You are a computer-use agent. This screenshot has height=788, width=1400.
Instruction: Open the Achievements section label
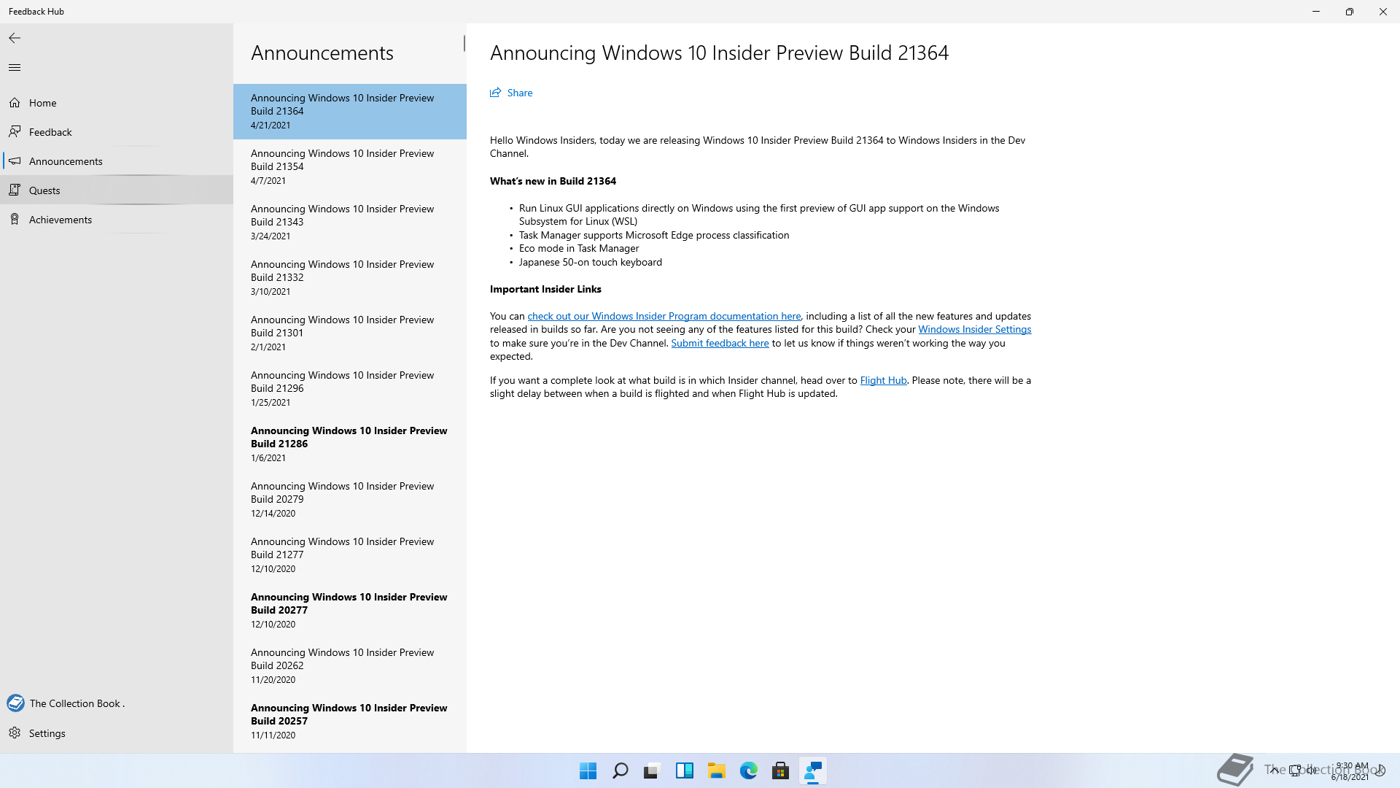(61, 220)
